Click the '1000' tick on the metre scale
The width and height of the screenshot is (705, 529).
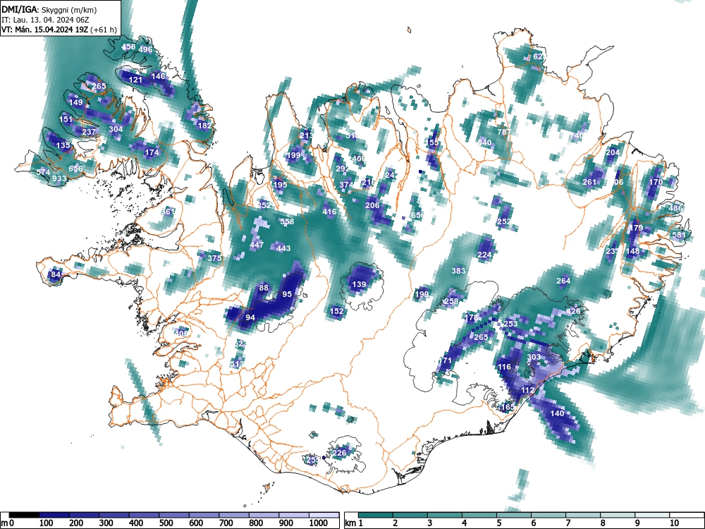coord(319,523)
